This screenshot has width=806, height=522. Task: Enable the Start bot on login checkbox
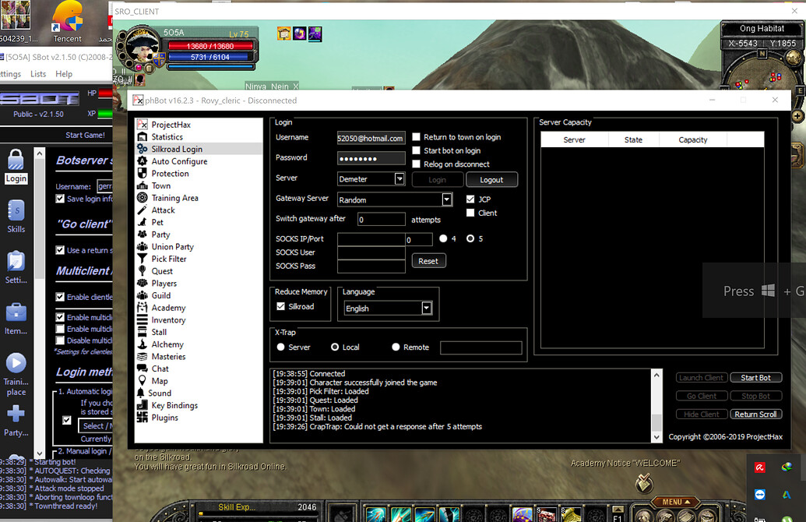[x=416, y=150]
